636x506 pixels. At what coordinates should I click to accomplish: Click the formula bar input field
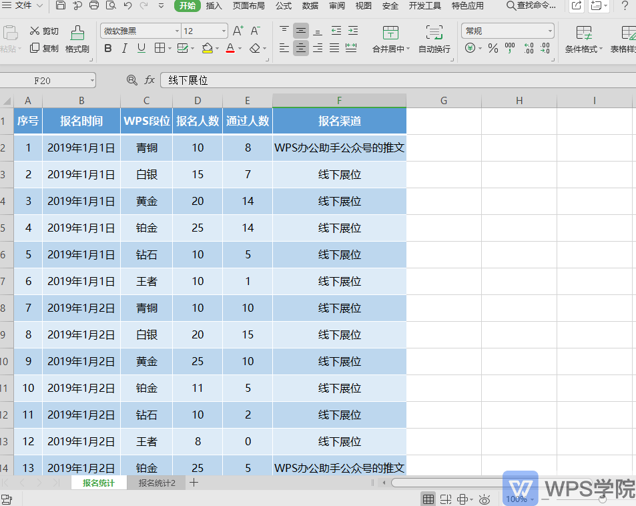pos(398,80)
